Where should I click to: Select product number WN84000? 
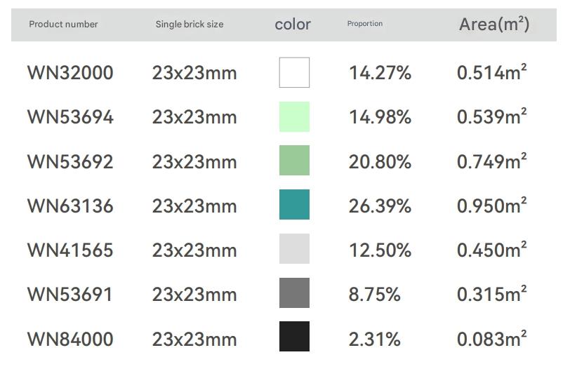click(x=70, y=339)
